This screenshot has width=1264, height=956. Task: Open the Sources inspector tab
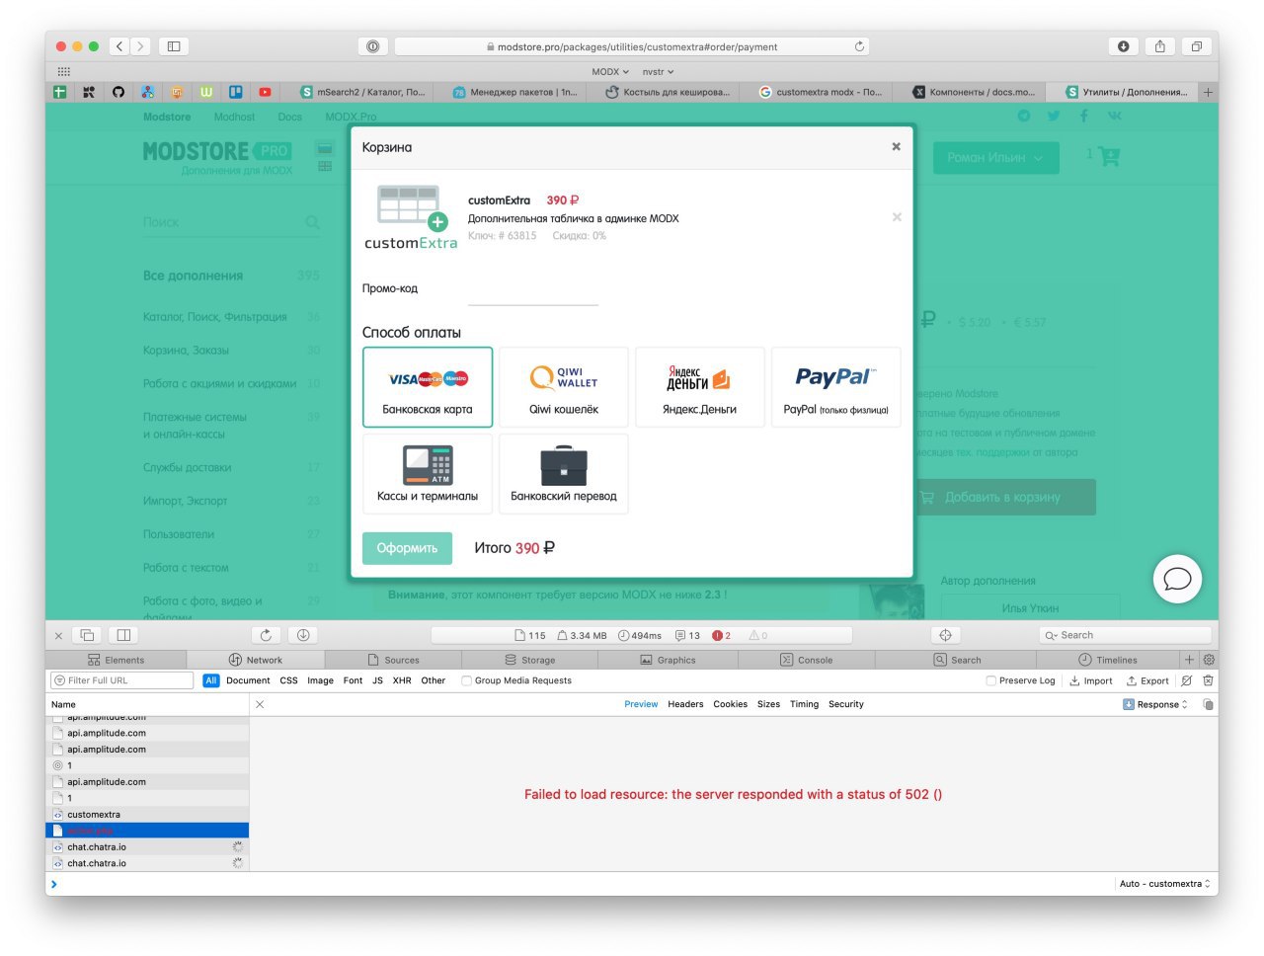(393, 660)
